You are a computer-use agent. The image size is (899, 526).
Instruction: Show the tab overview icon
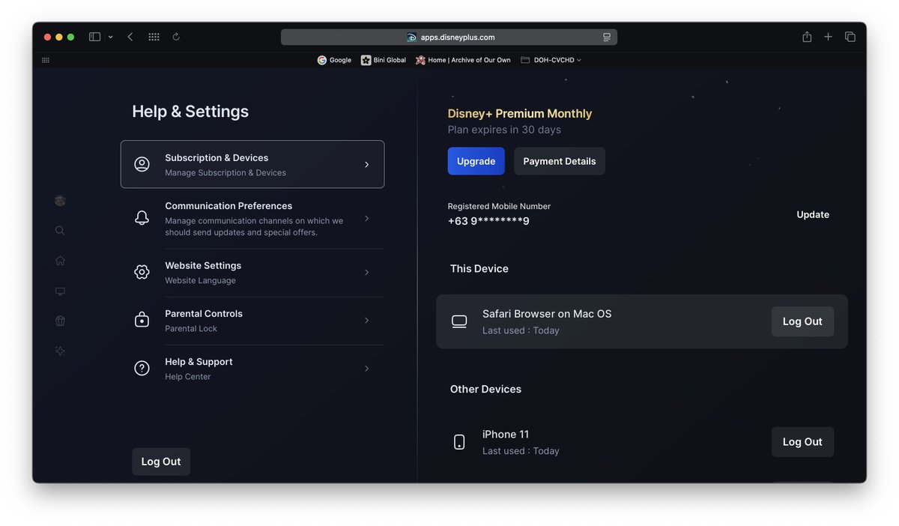[x=850, y=37]
